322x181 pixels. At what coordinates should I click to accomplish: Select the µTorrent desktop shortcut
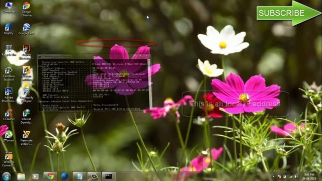(9, 136)
